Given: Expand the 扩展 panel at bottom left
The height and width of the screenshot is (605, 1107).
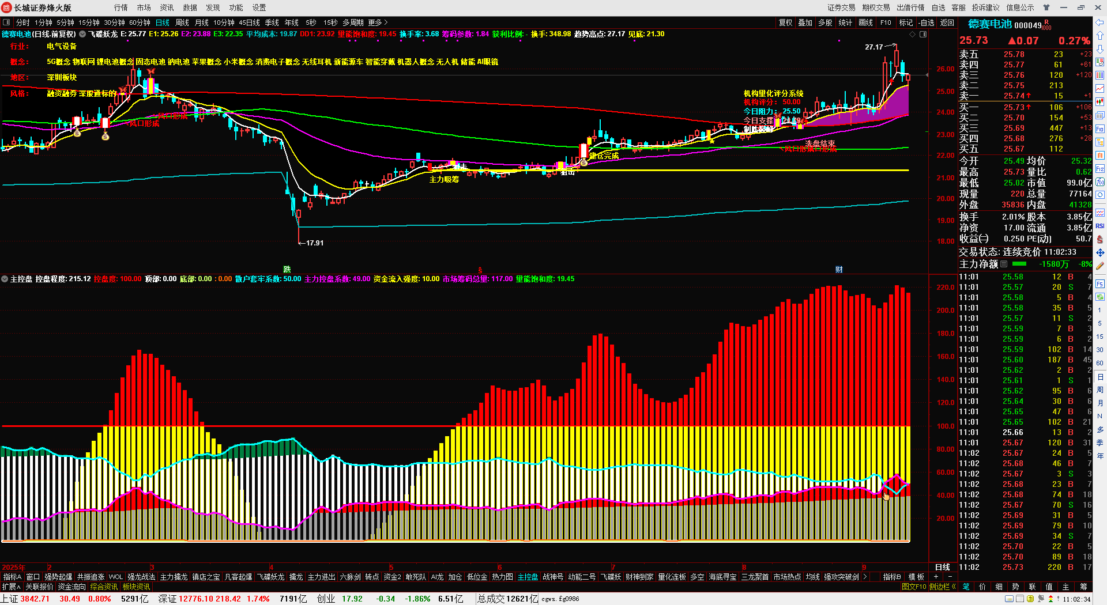Looking at the screenshot, I should (12, 587).
